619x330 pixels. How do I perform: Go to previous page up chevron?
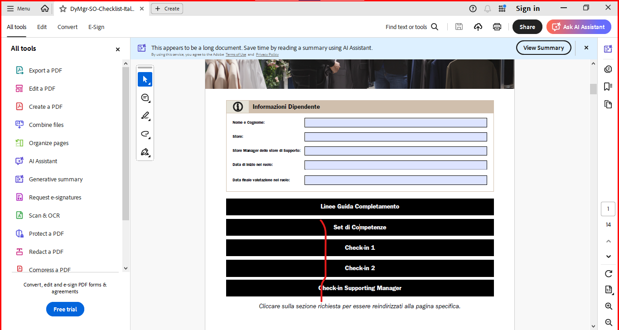click(609, 241)
